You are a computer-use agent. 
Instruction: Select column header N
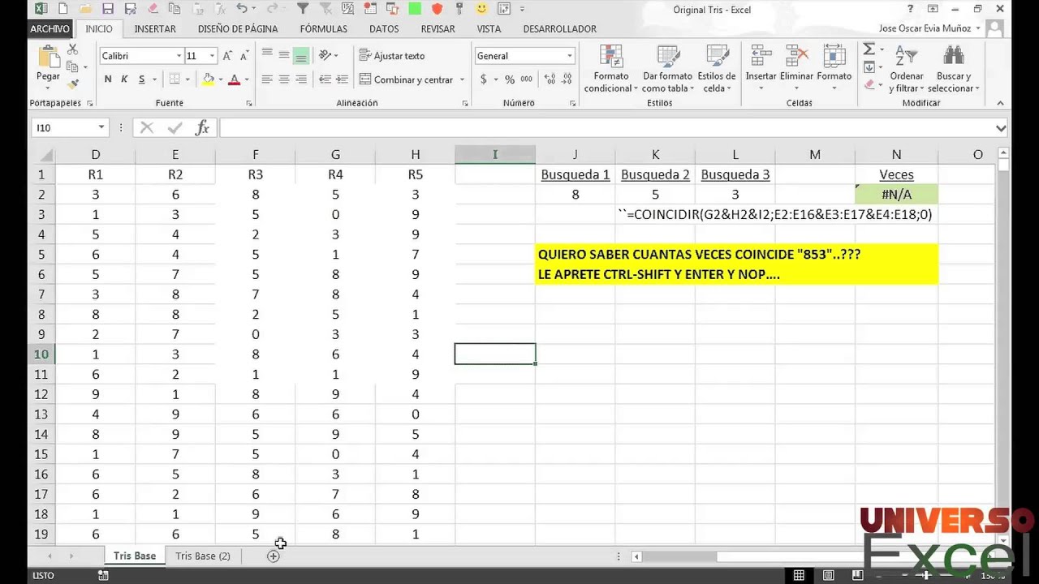pyautogui.click(x=896, y=154)
